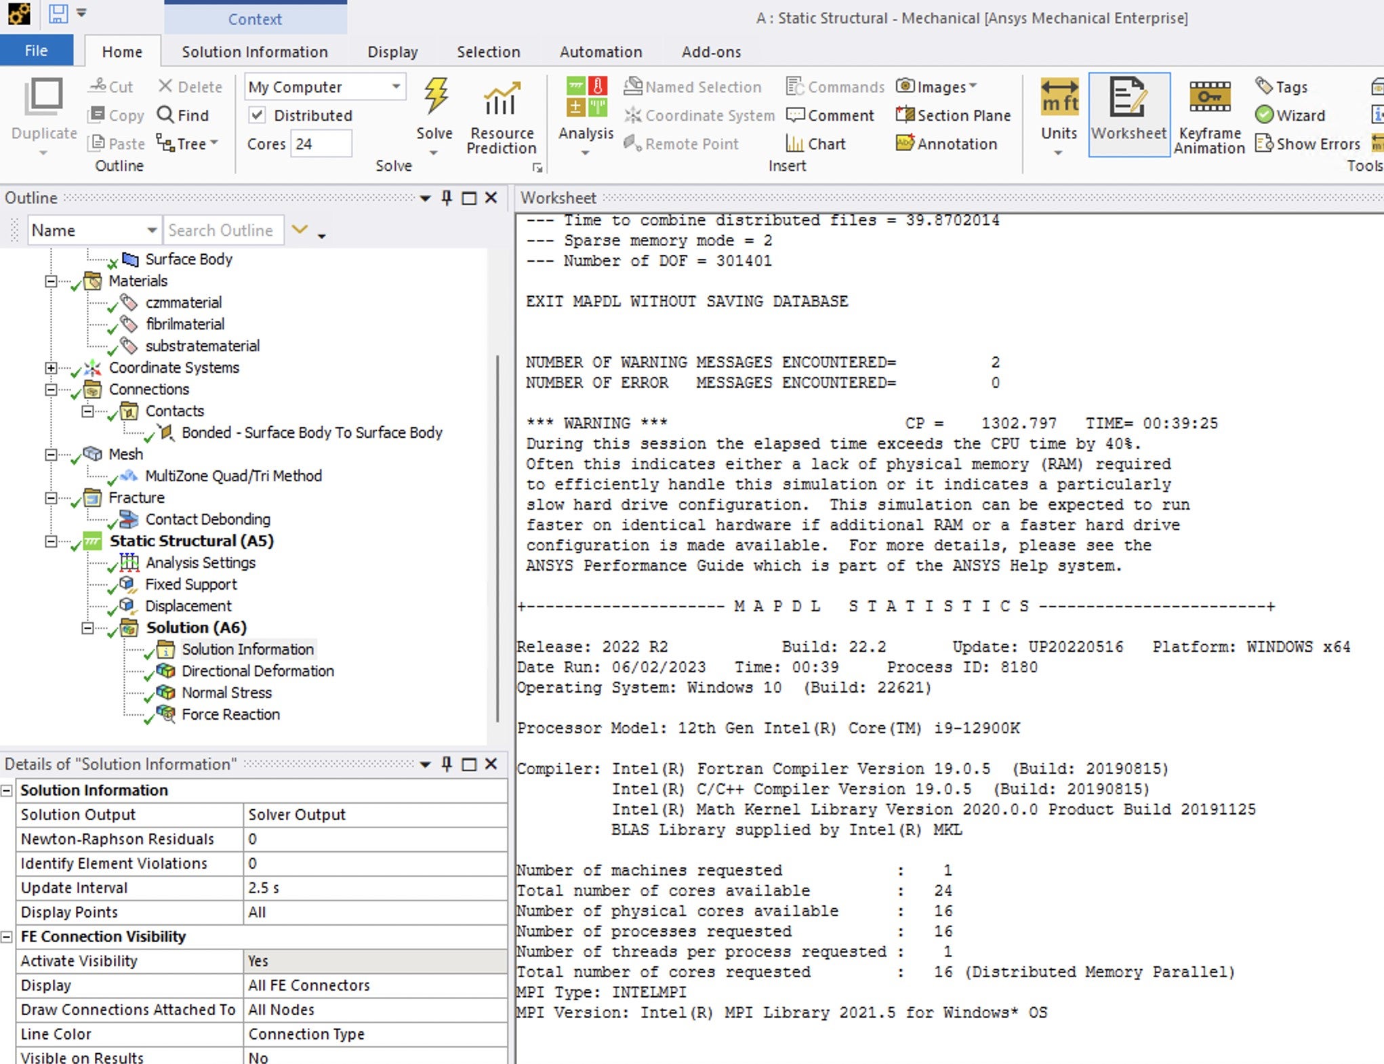
Task: Select Normal Stress result
Action: (x=226, y=693)
